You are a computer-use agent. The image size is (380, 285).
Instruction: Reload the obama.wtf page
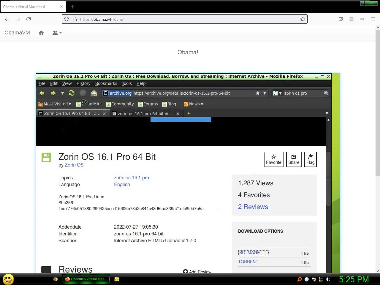28,19
